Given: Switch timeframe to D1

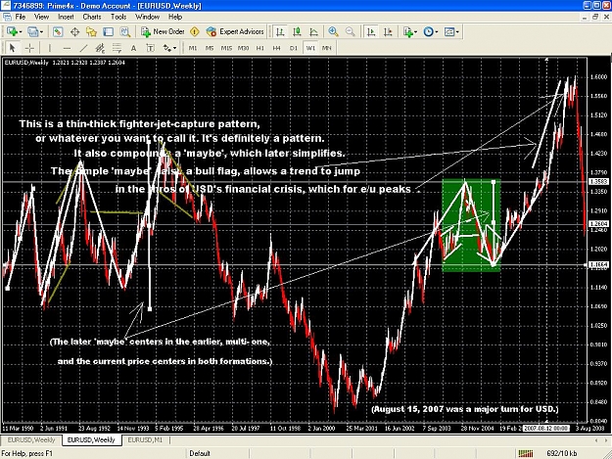Looking at the screenshot, I should tap(294, 48).
